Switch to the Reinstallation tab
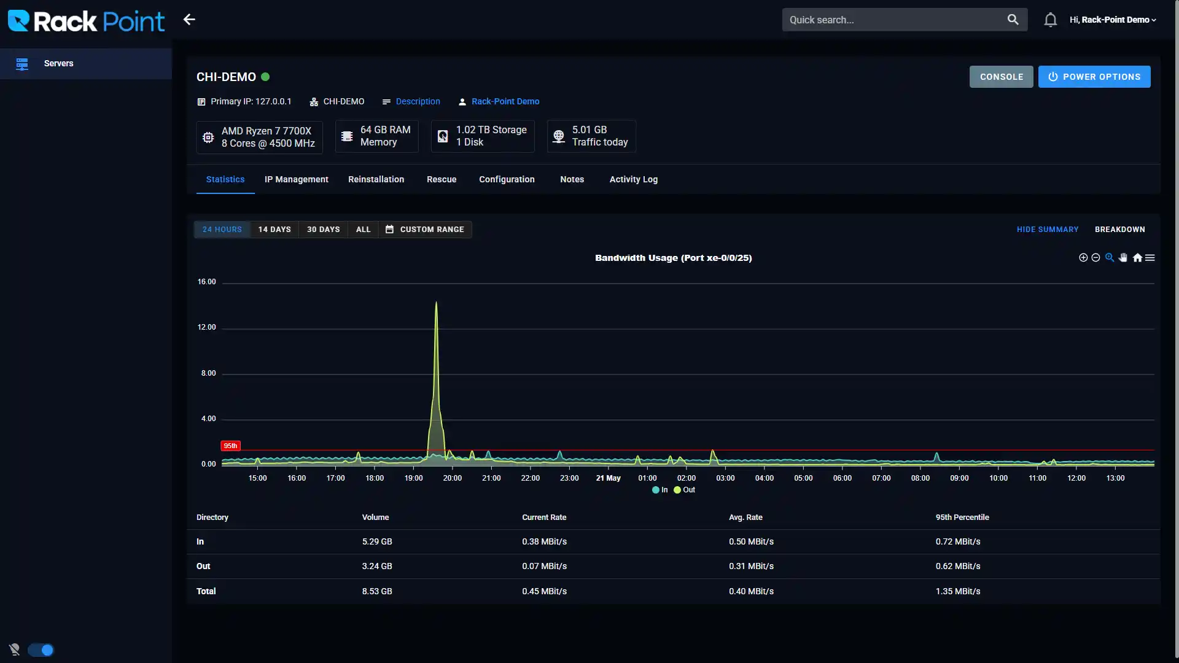The height and width of the screenshot is (663, 1179). (x=376, y=179)
